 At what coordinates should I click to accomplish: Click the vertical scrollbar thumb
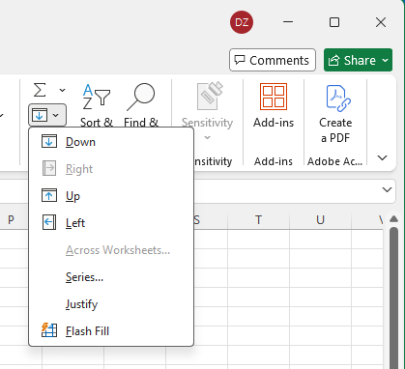pos(393,298)
